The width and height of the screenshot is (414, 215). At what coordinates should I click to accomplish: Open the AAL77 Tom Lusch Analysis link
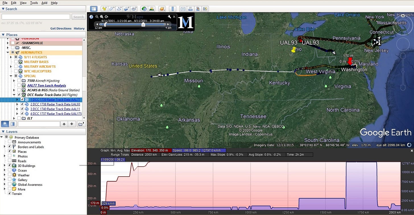pos(46,85)
